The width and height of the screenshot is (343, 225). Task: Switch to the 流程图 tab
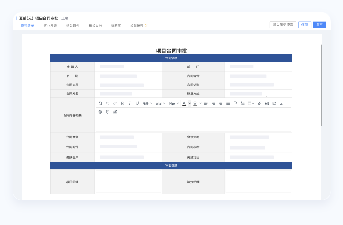pyautogui.click(x=116, y=26)
